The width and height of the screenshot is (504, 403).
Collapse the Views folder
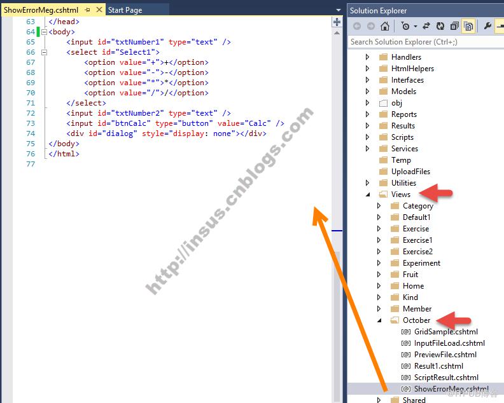point(368,195)
